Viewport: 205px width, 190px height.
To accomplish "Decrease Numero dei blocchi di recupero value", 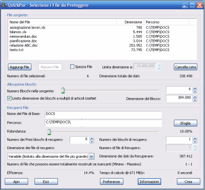I will click(195, 142).
